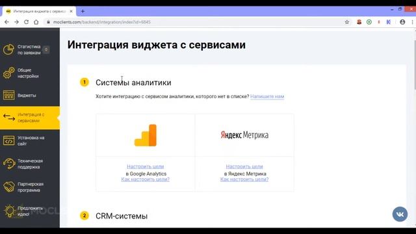Click the Google Analytics logo
This screenshot has width=416, height=234.
pyautogui.click(x=146, y=135)
